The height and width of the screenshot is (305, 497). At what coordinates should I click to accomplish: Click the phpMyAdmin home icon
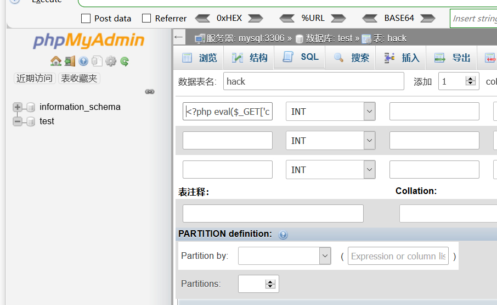(55, 61)
